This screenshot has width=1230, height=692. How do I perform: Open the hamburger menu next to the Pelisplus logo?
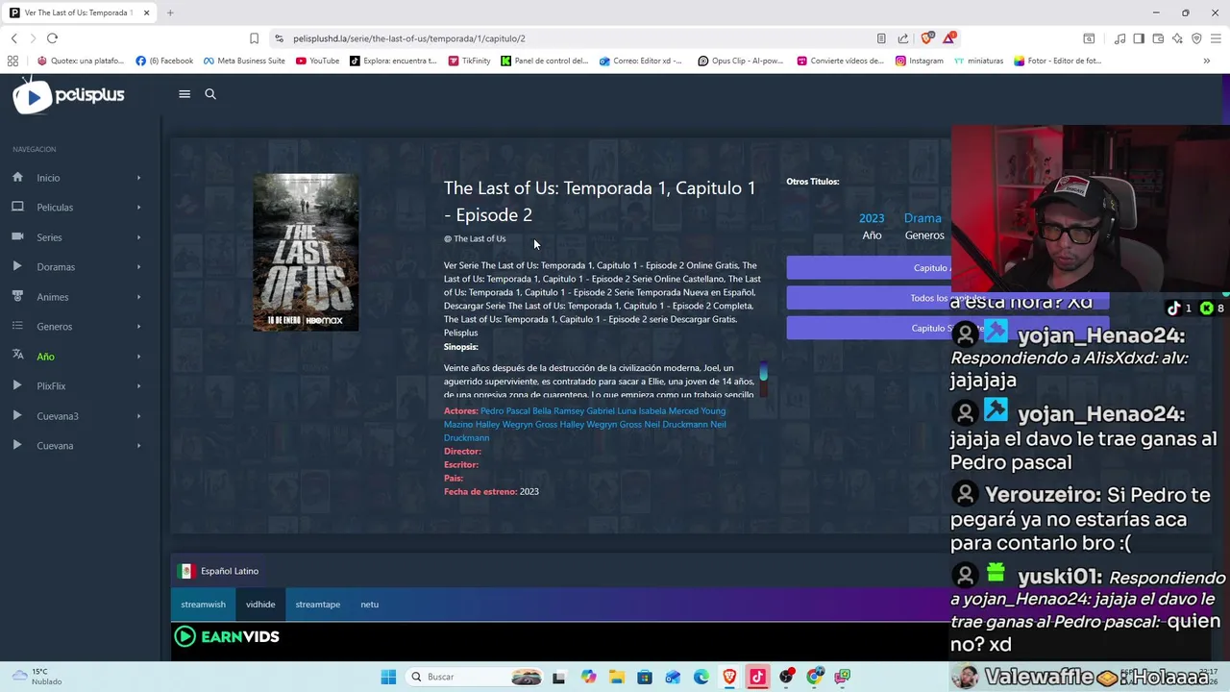tap(184, 94)
